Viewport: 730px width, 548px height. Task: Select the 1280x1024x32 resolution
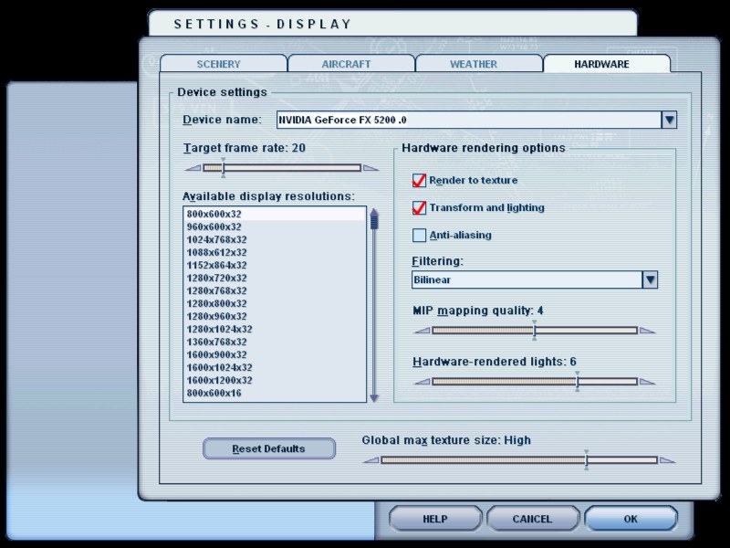[x=220, y=329]
